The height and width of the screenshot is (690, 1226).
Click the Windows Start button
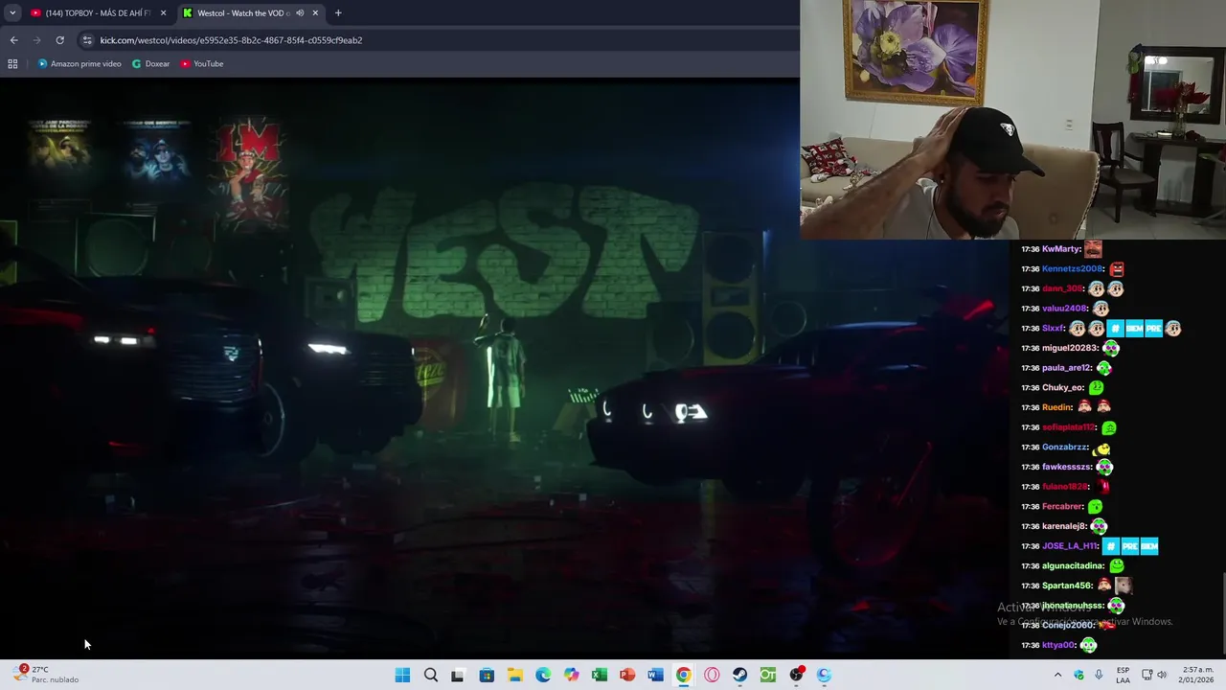click(402, 675)
